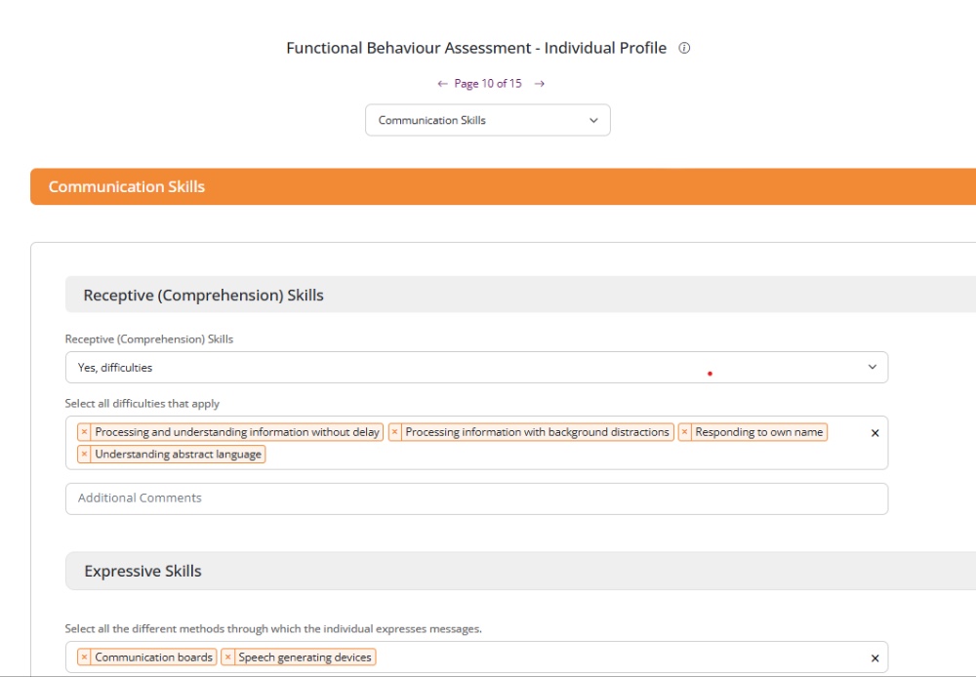Remove the "Processing and understanding information without delay" tag
Image resolution: width=976 pixels, height=677 pixels.
[x=85, y=432]
